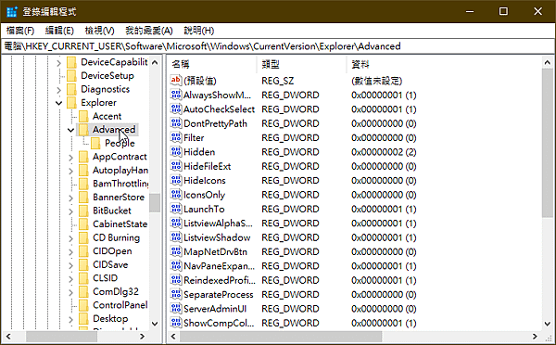Sort by the 名稱 column header
This screenshot has width=556, height=345.
click(x=212, y=64)
